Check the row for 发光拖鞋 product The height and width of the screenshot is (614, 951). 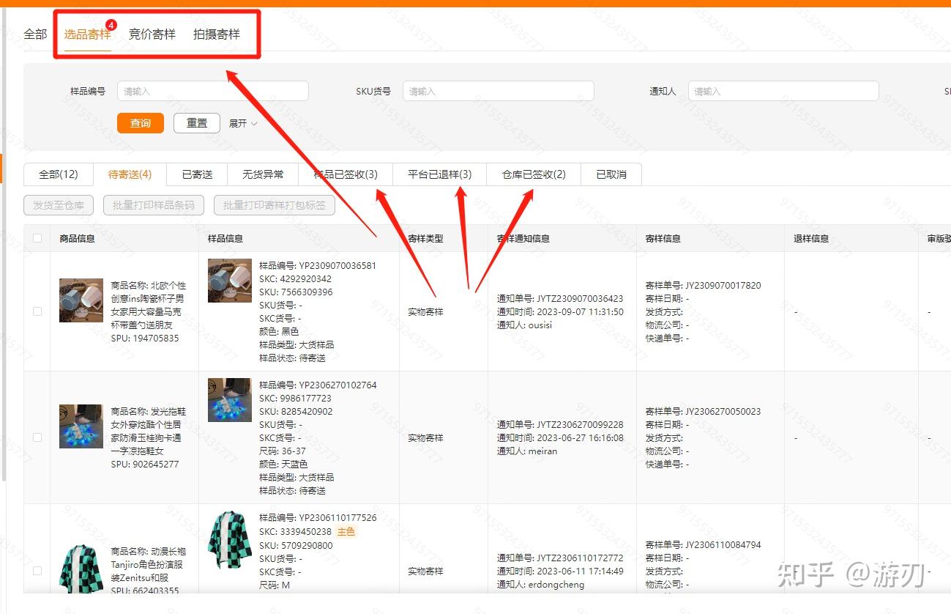(x=37, y=437)
